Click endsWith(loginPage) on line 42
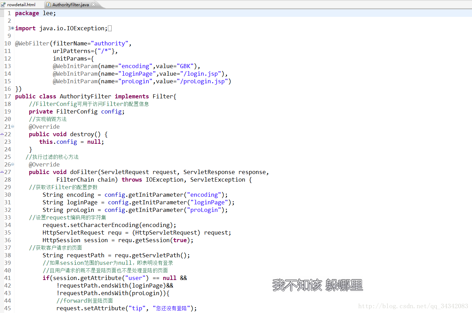Screen dimensions: 472x313 click(134, 285)
